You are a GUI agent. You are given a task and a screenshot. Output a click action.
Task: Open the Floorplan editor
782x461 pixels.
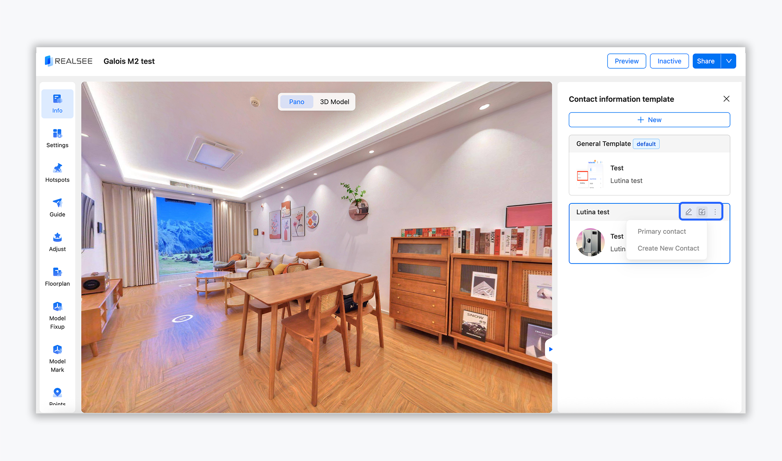click(57, 277)
